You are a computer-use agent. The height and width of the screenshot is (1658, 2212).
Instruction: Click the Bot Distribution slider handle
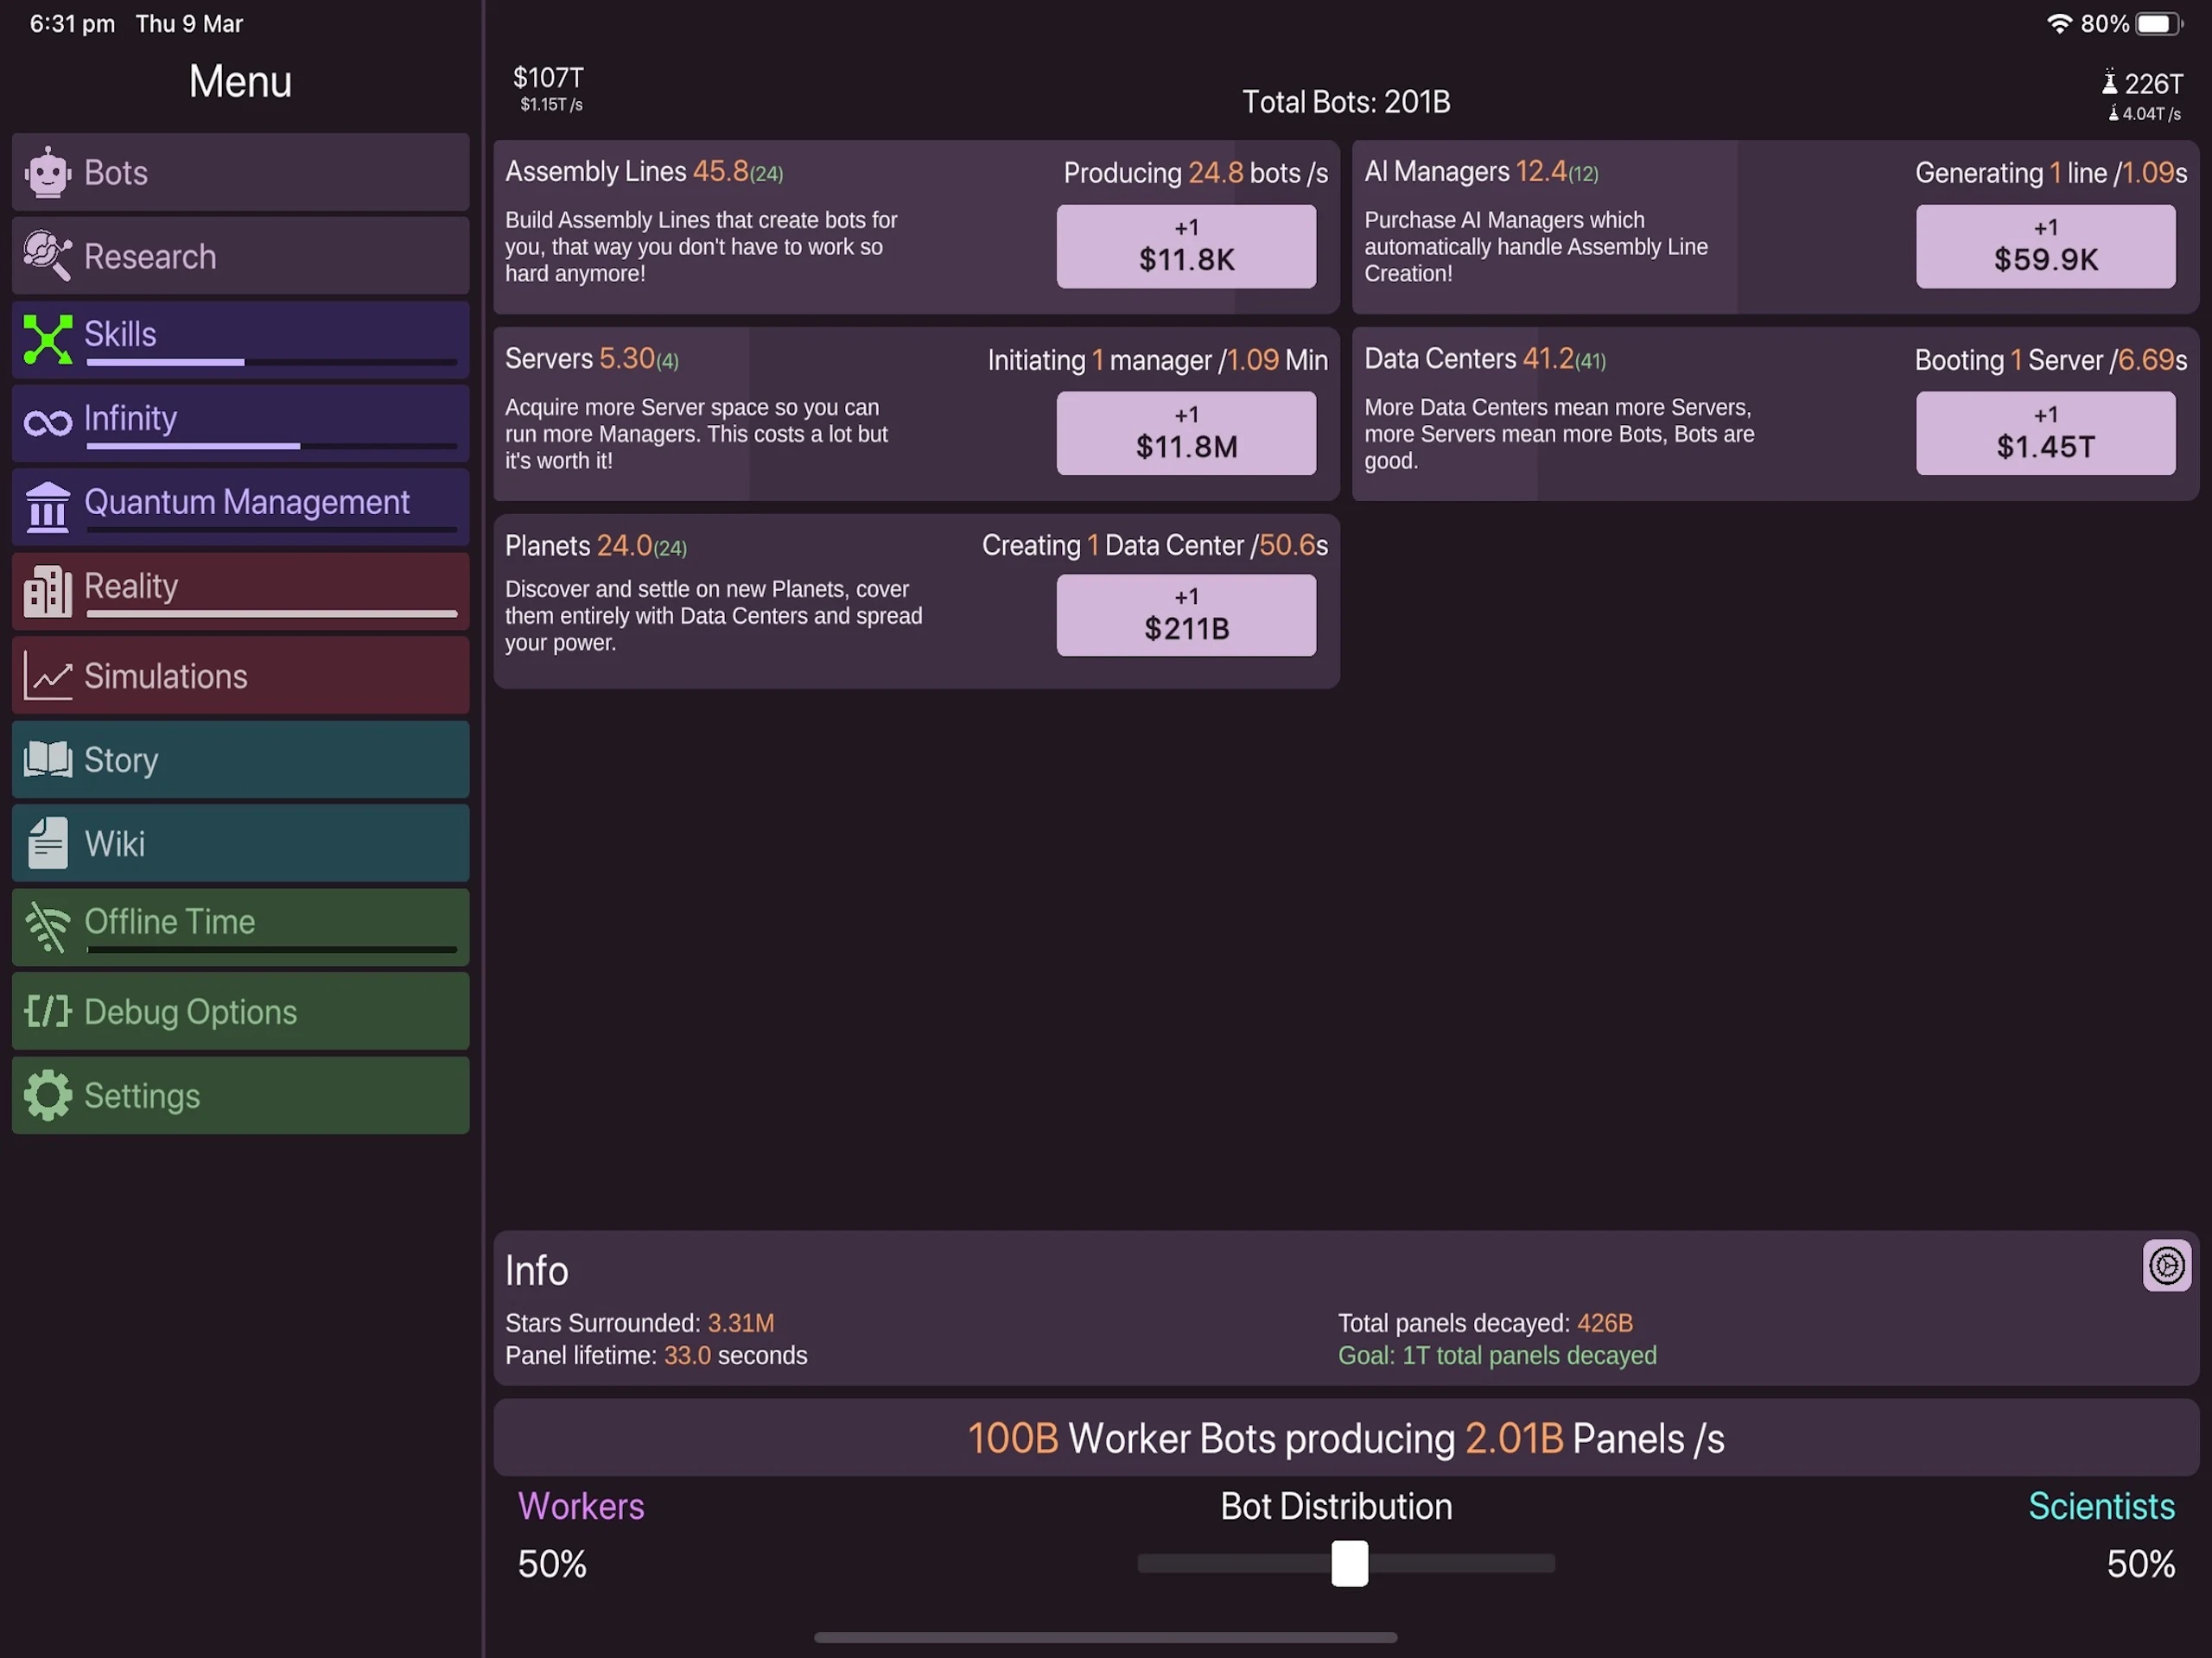1348,1563
